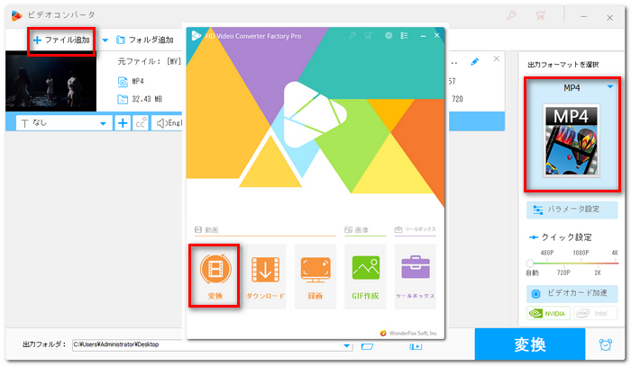This screenshot has height=366, width=631.
Task: Click the large 変換 convert button
Action: (x=530, y=344)
